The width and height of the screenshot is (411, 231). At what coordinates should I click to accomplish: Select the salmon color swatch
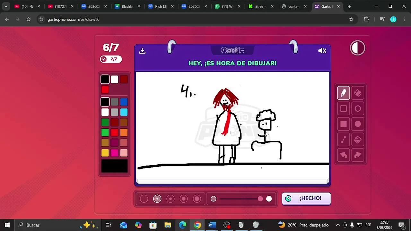124,142
